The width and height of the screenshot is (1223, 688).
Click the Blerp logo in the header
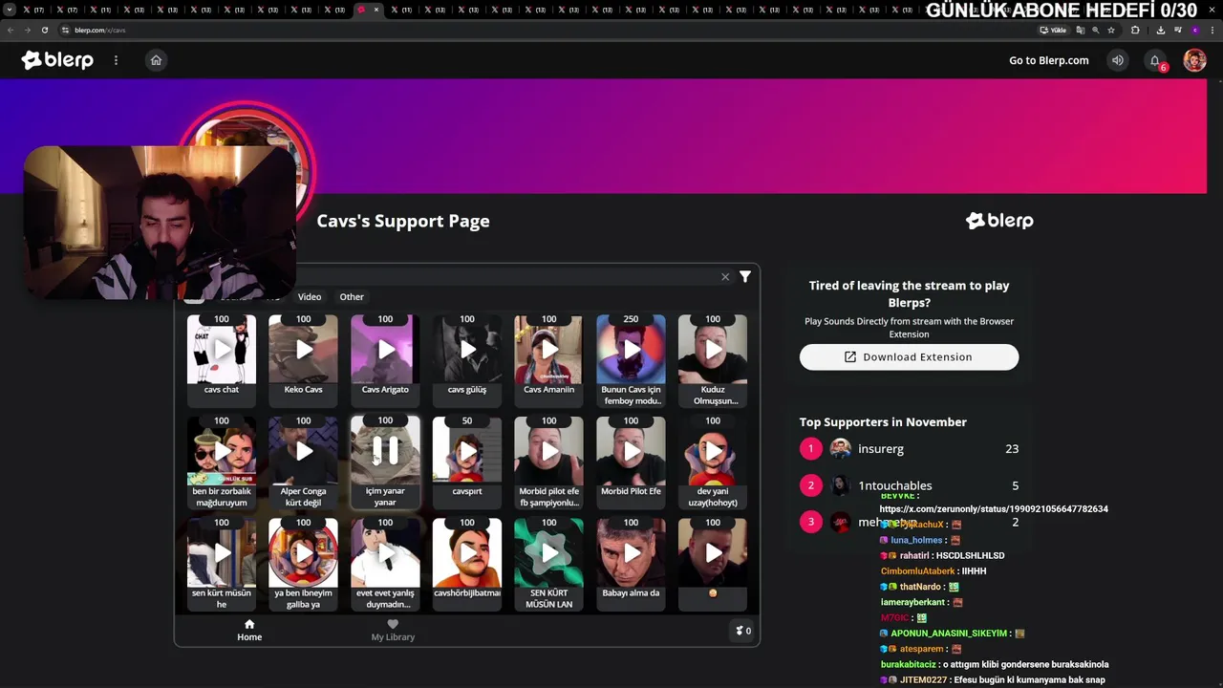57,60
